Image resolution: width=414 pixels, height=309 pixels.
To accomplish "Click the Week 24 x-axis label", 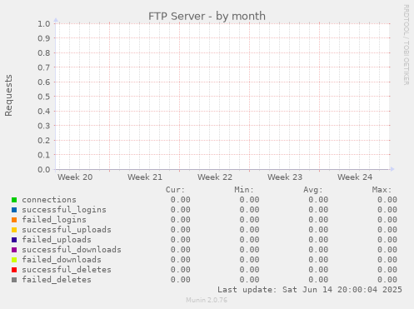I will 355,177.
